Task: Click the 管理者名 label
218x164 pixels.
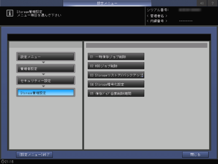Action: pos(157,16)
